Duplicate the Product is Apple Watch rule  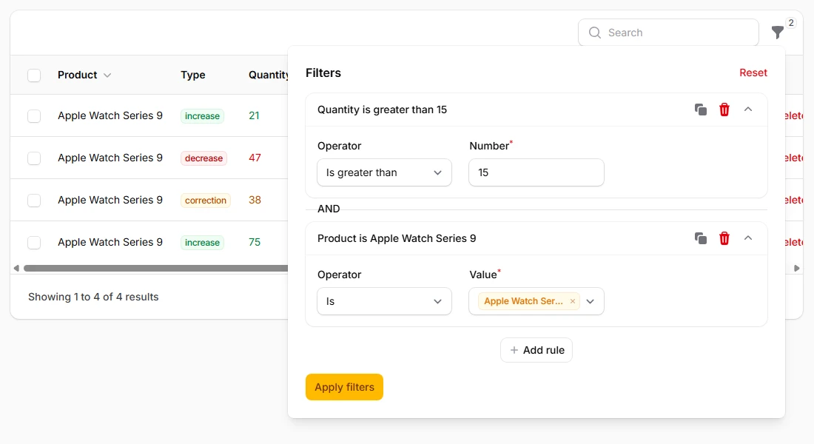pyautogui.click(x=700, y=238)
